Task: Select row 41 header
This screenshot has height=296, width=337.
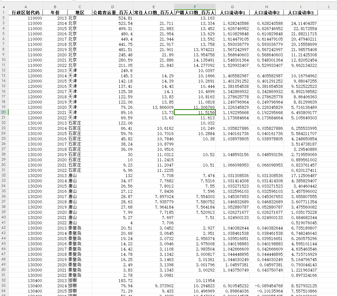Action: tap(4, 223)
